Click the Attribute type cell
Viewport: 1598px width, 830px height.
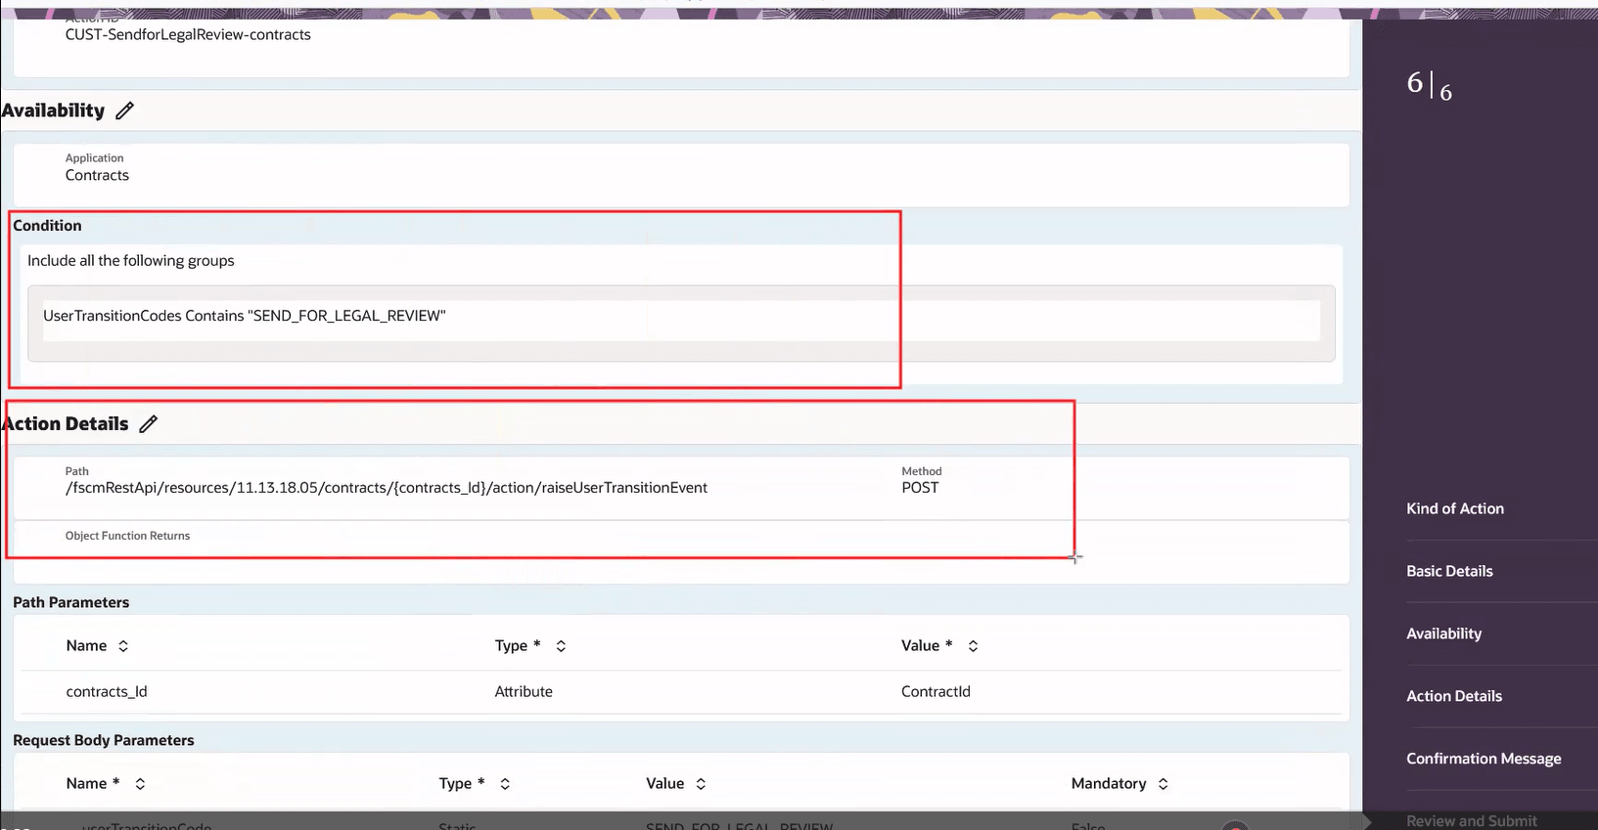[x=524, y=691]
